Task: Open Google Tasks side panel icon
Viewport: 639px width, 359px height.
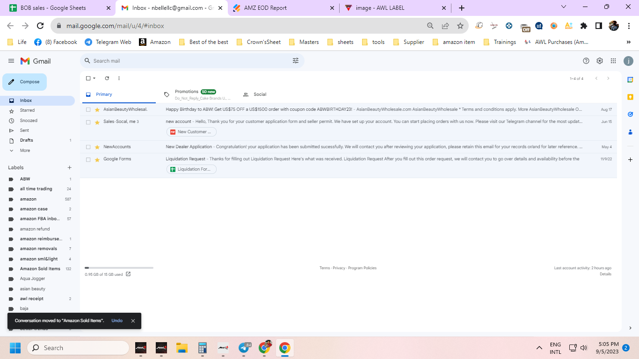Action: [630, 114]
